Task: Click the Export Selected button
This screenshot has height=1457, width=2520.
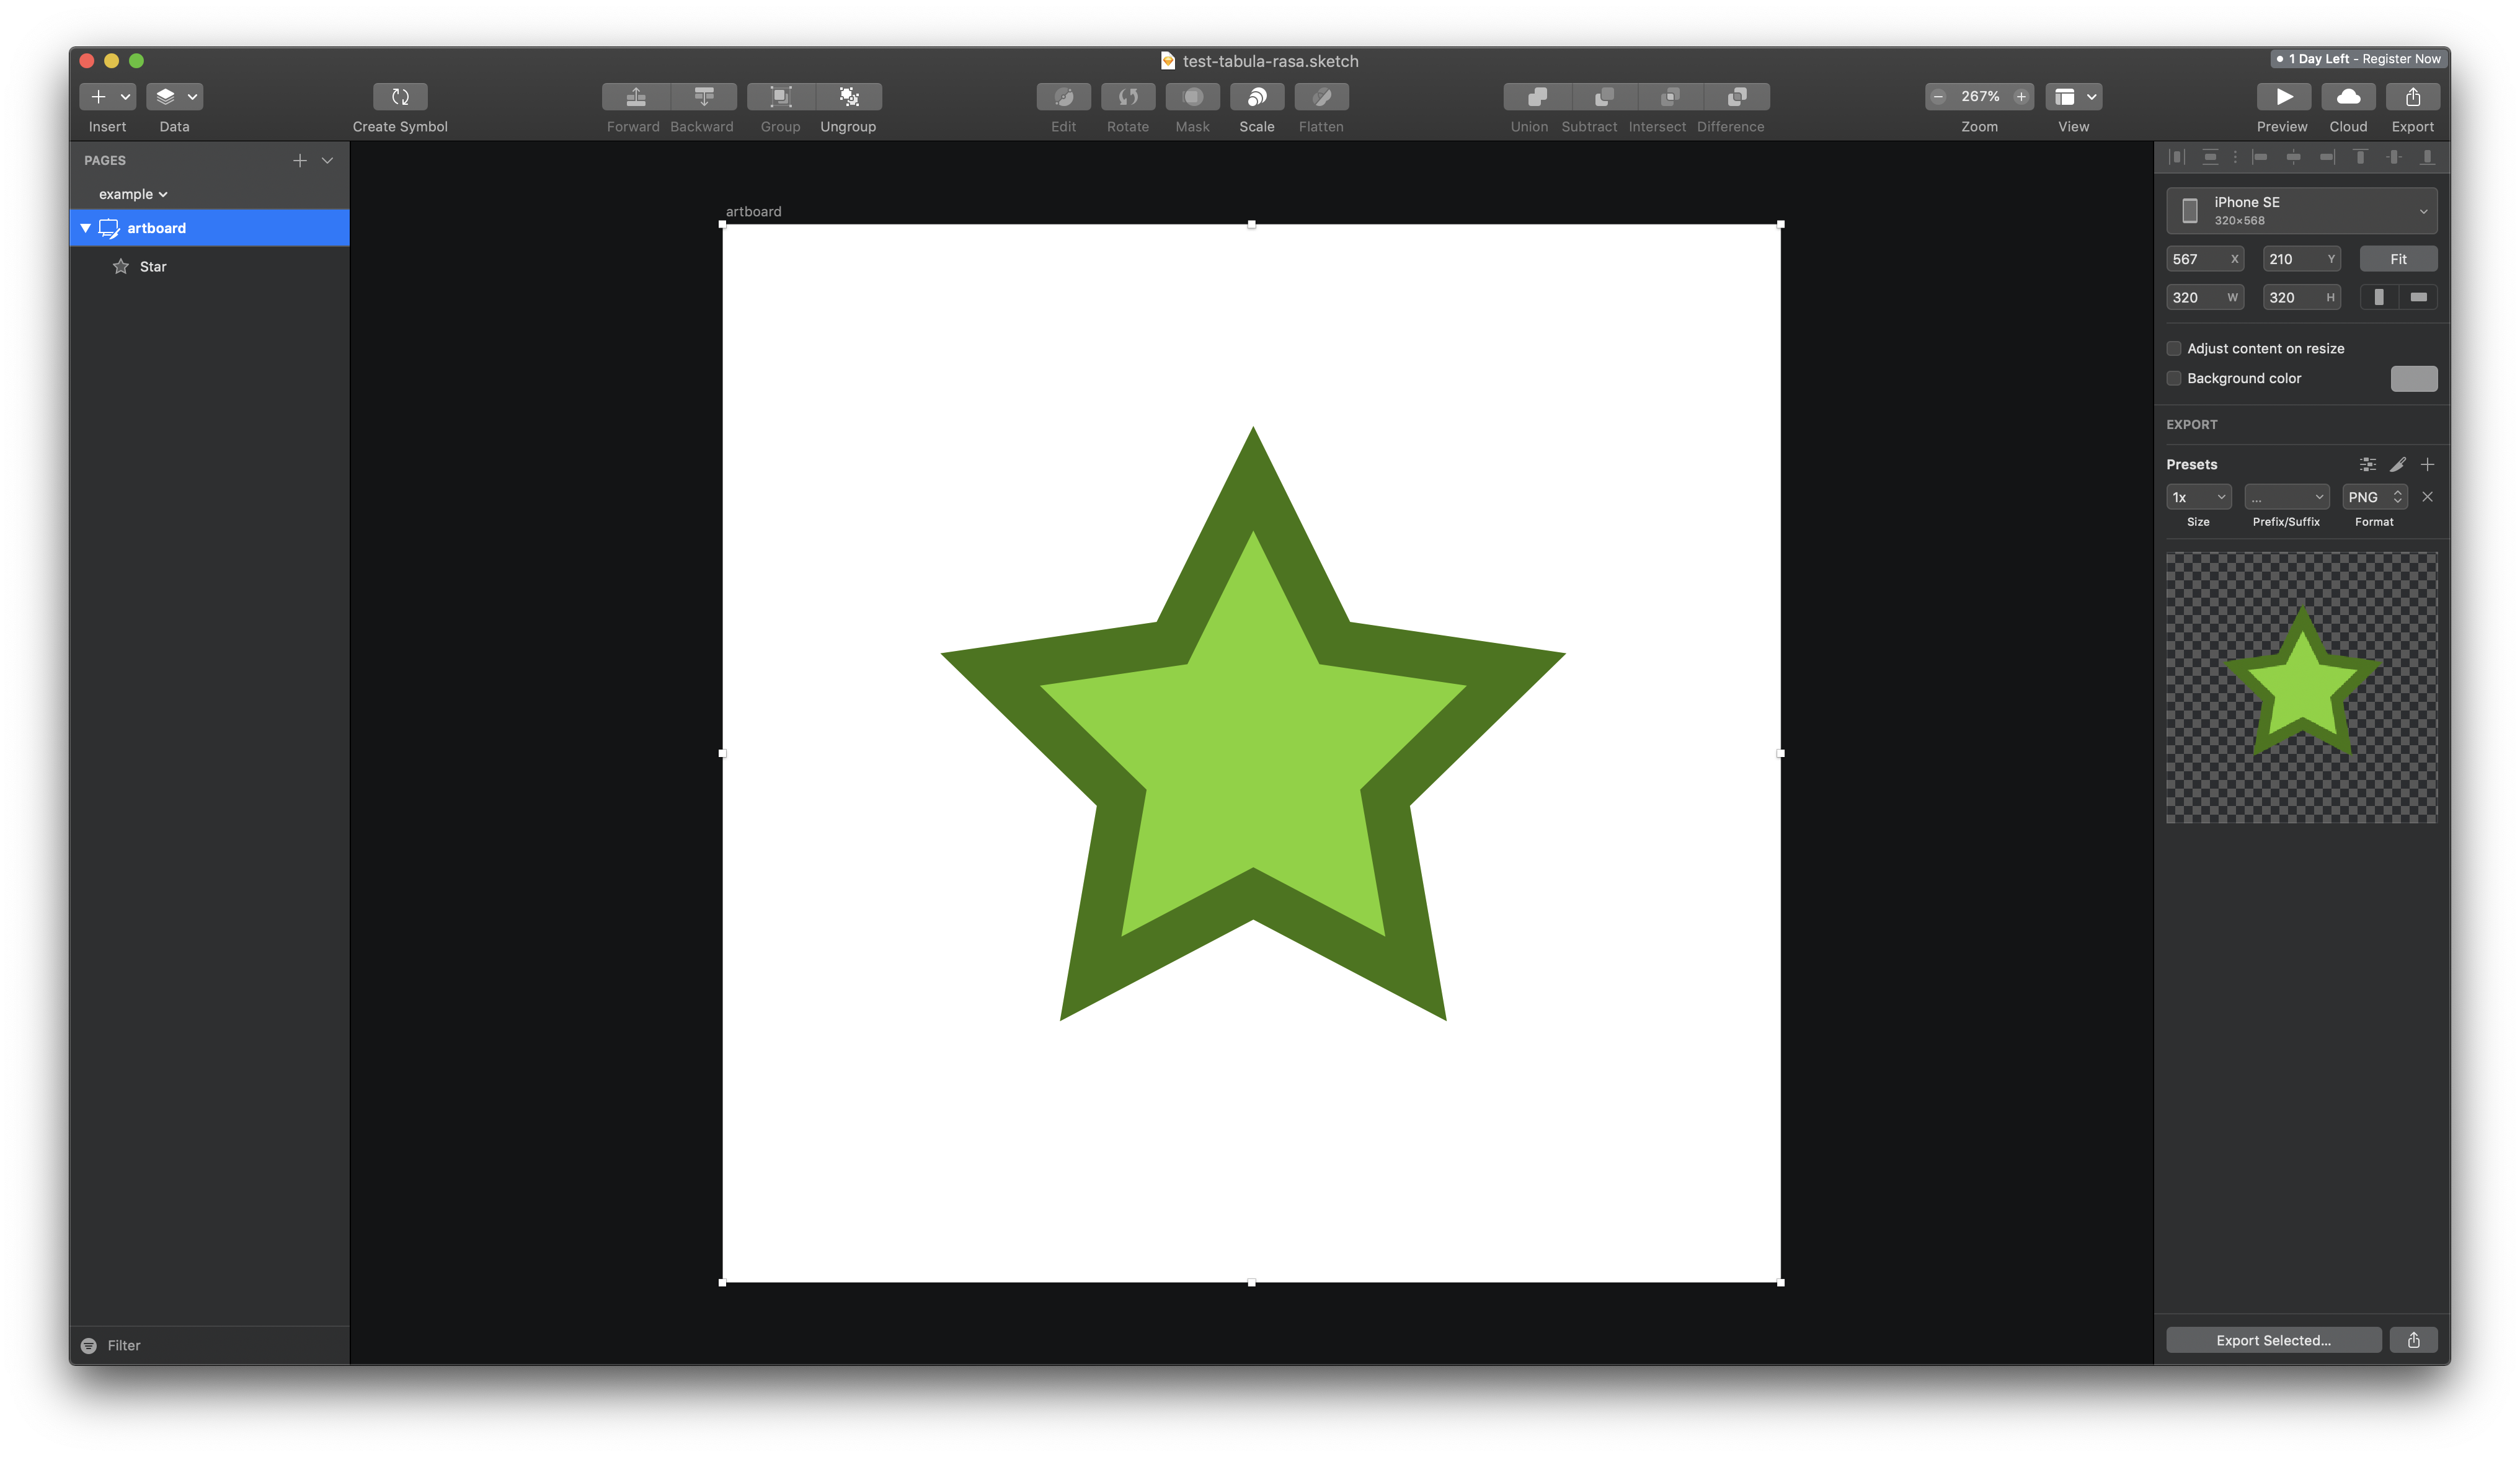Action: click(2273, 1340)
